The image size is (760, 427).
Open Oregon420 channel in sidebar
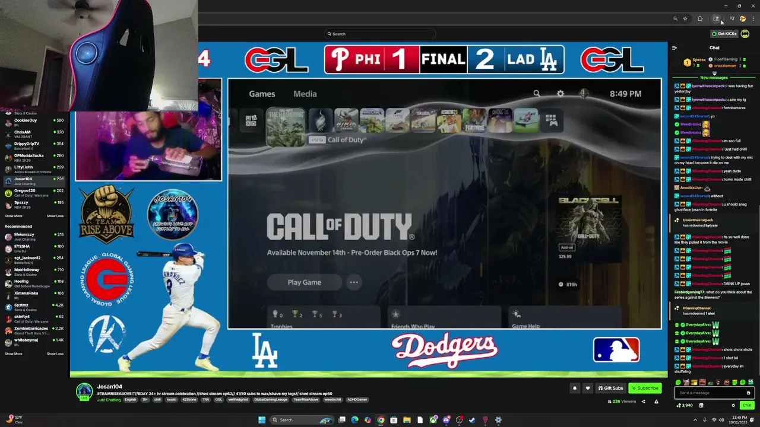[34, 193]
